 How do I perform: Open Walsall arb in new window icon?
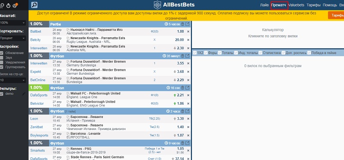click(187, 88)
